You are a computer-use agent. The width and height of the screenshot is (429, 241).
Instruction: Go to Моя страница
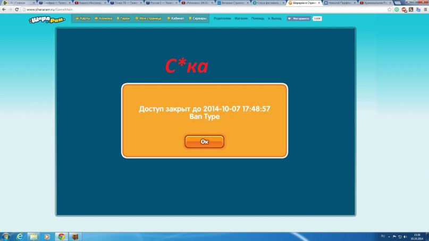[x=148, y=18]
